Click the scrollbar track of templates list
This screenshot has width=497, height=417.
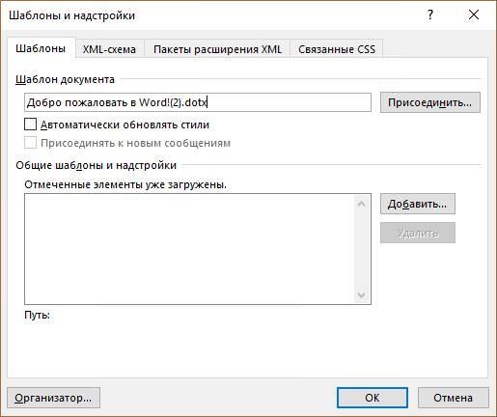tap(361, 249)
